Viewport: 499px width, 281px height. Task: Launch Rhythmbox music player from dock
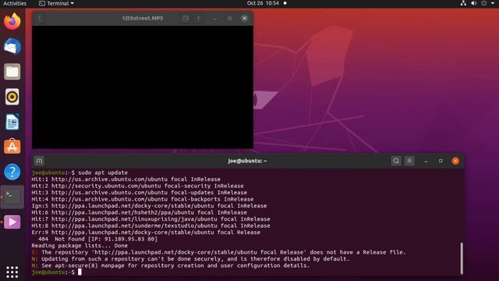[12, 97]
